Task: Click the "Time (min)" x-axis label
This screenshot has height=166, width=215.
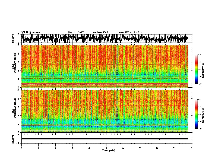Action: click(109, 151)
